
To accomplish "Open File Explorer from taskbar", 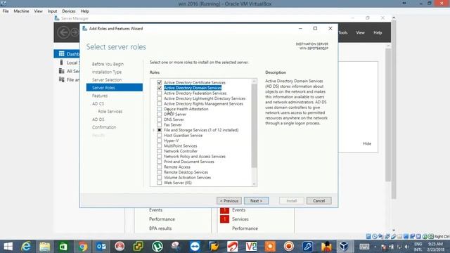I will point(44,247).
